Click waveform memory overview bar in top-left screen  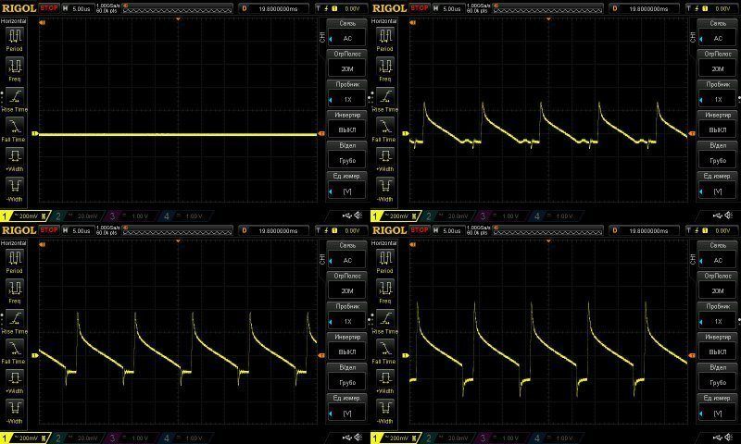(178, 8)
